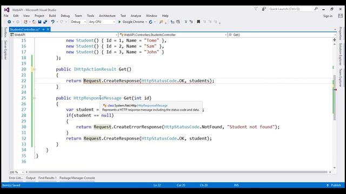Open the Build menu
The width and height of the screenshot is (346, 194).
click(x=52, y=16)
